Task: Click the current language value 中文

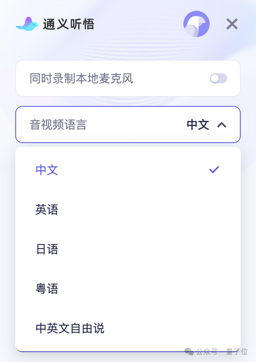Action: pyautogui.click(x=198, y=125)
